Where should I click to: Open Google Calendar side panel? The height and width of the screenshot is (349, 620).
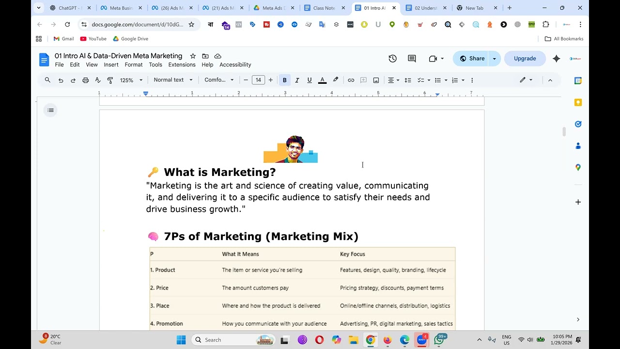click(x=578, y=81)
